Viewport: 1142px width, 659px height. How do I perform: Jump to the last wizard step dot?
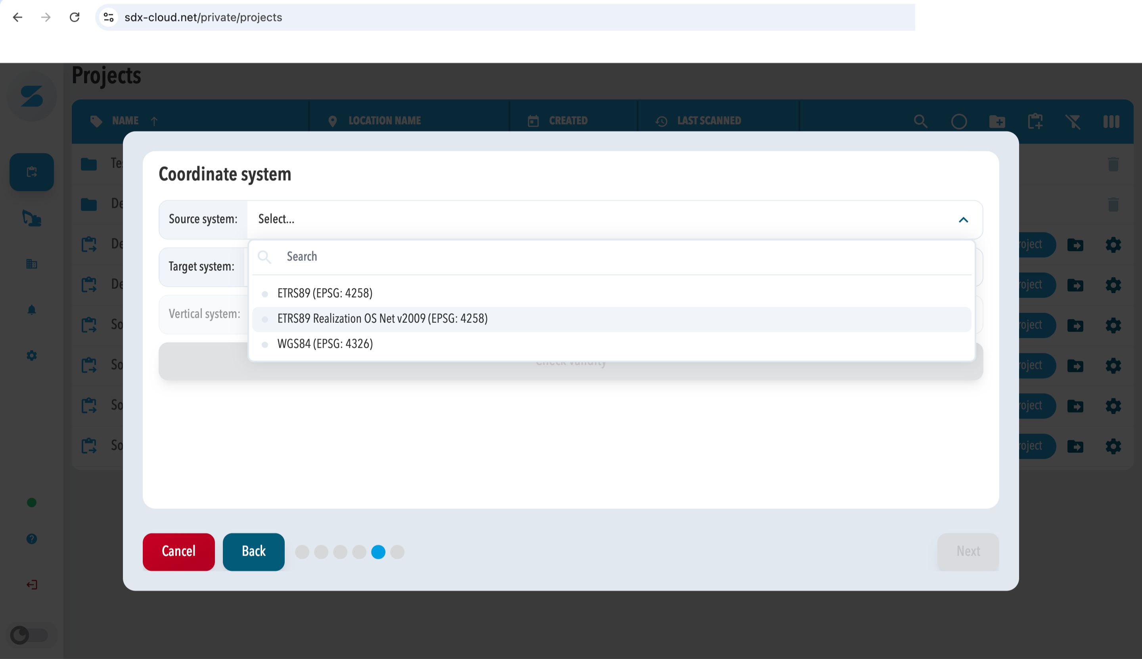(x=397, y=552)
